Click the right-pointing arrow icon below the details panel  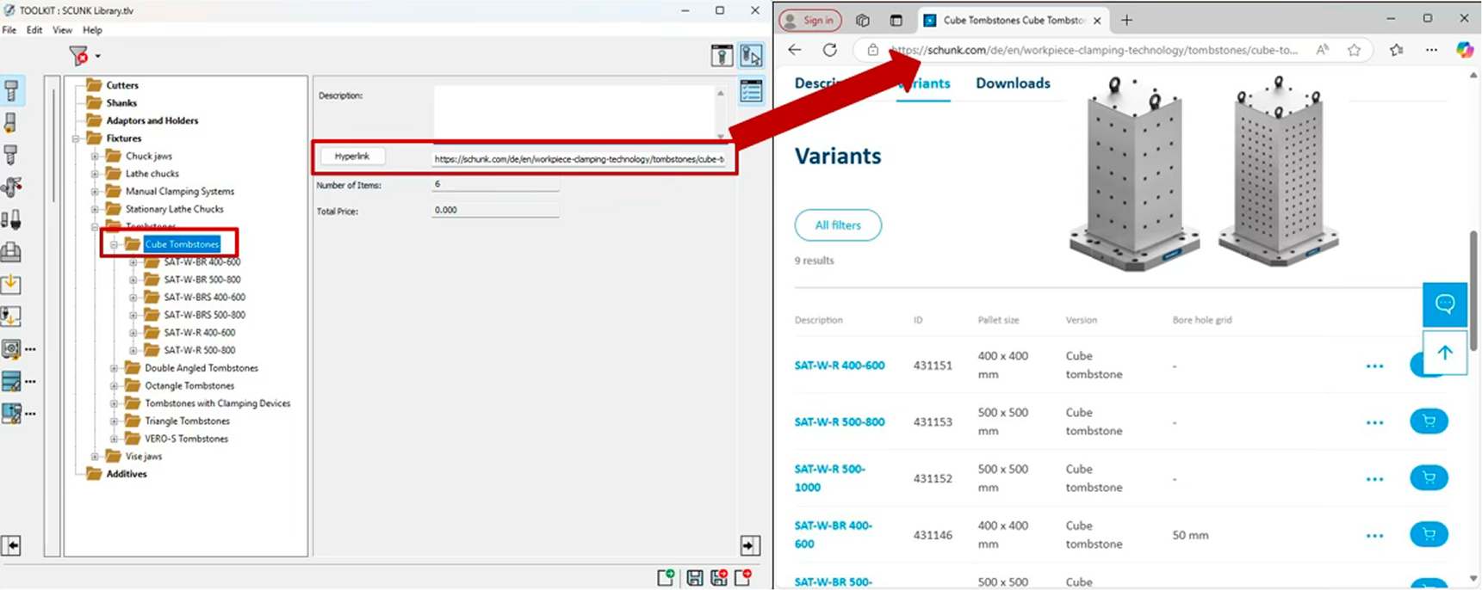(x=750, y=545)
